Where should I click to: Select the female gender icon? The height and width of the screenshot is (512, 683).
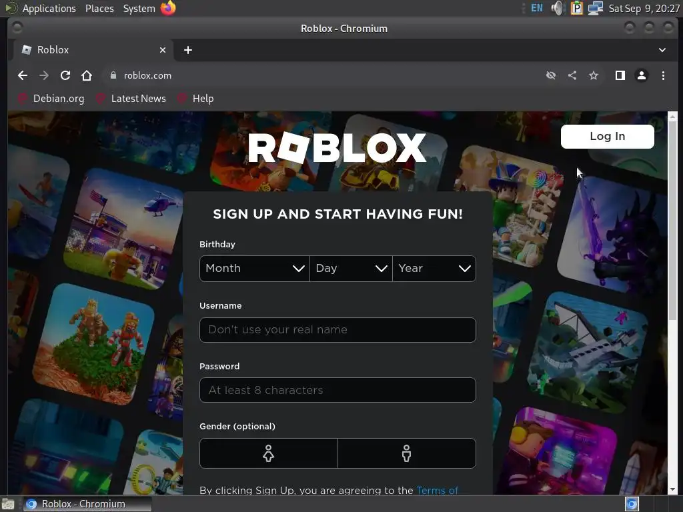[x=268, y=453]
